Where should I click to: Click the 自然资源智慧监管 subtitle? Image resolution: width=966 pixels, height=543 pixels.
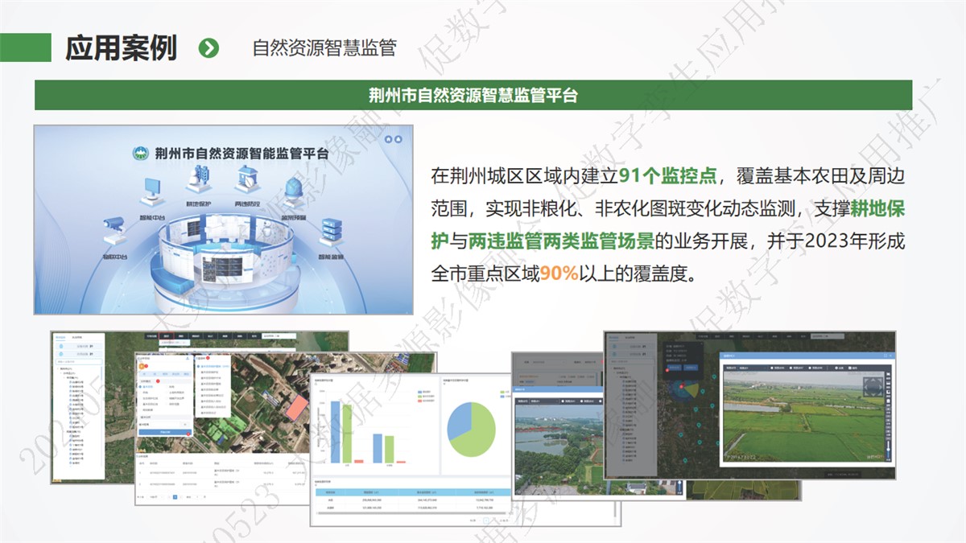coord(324,48)
